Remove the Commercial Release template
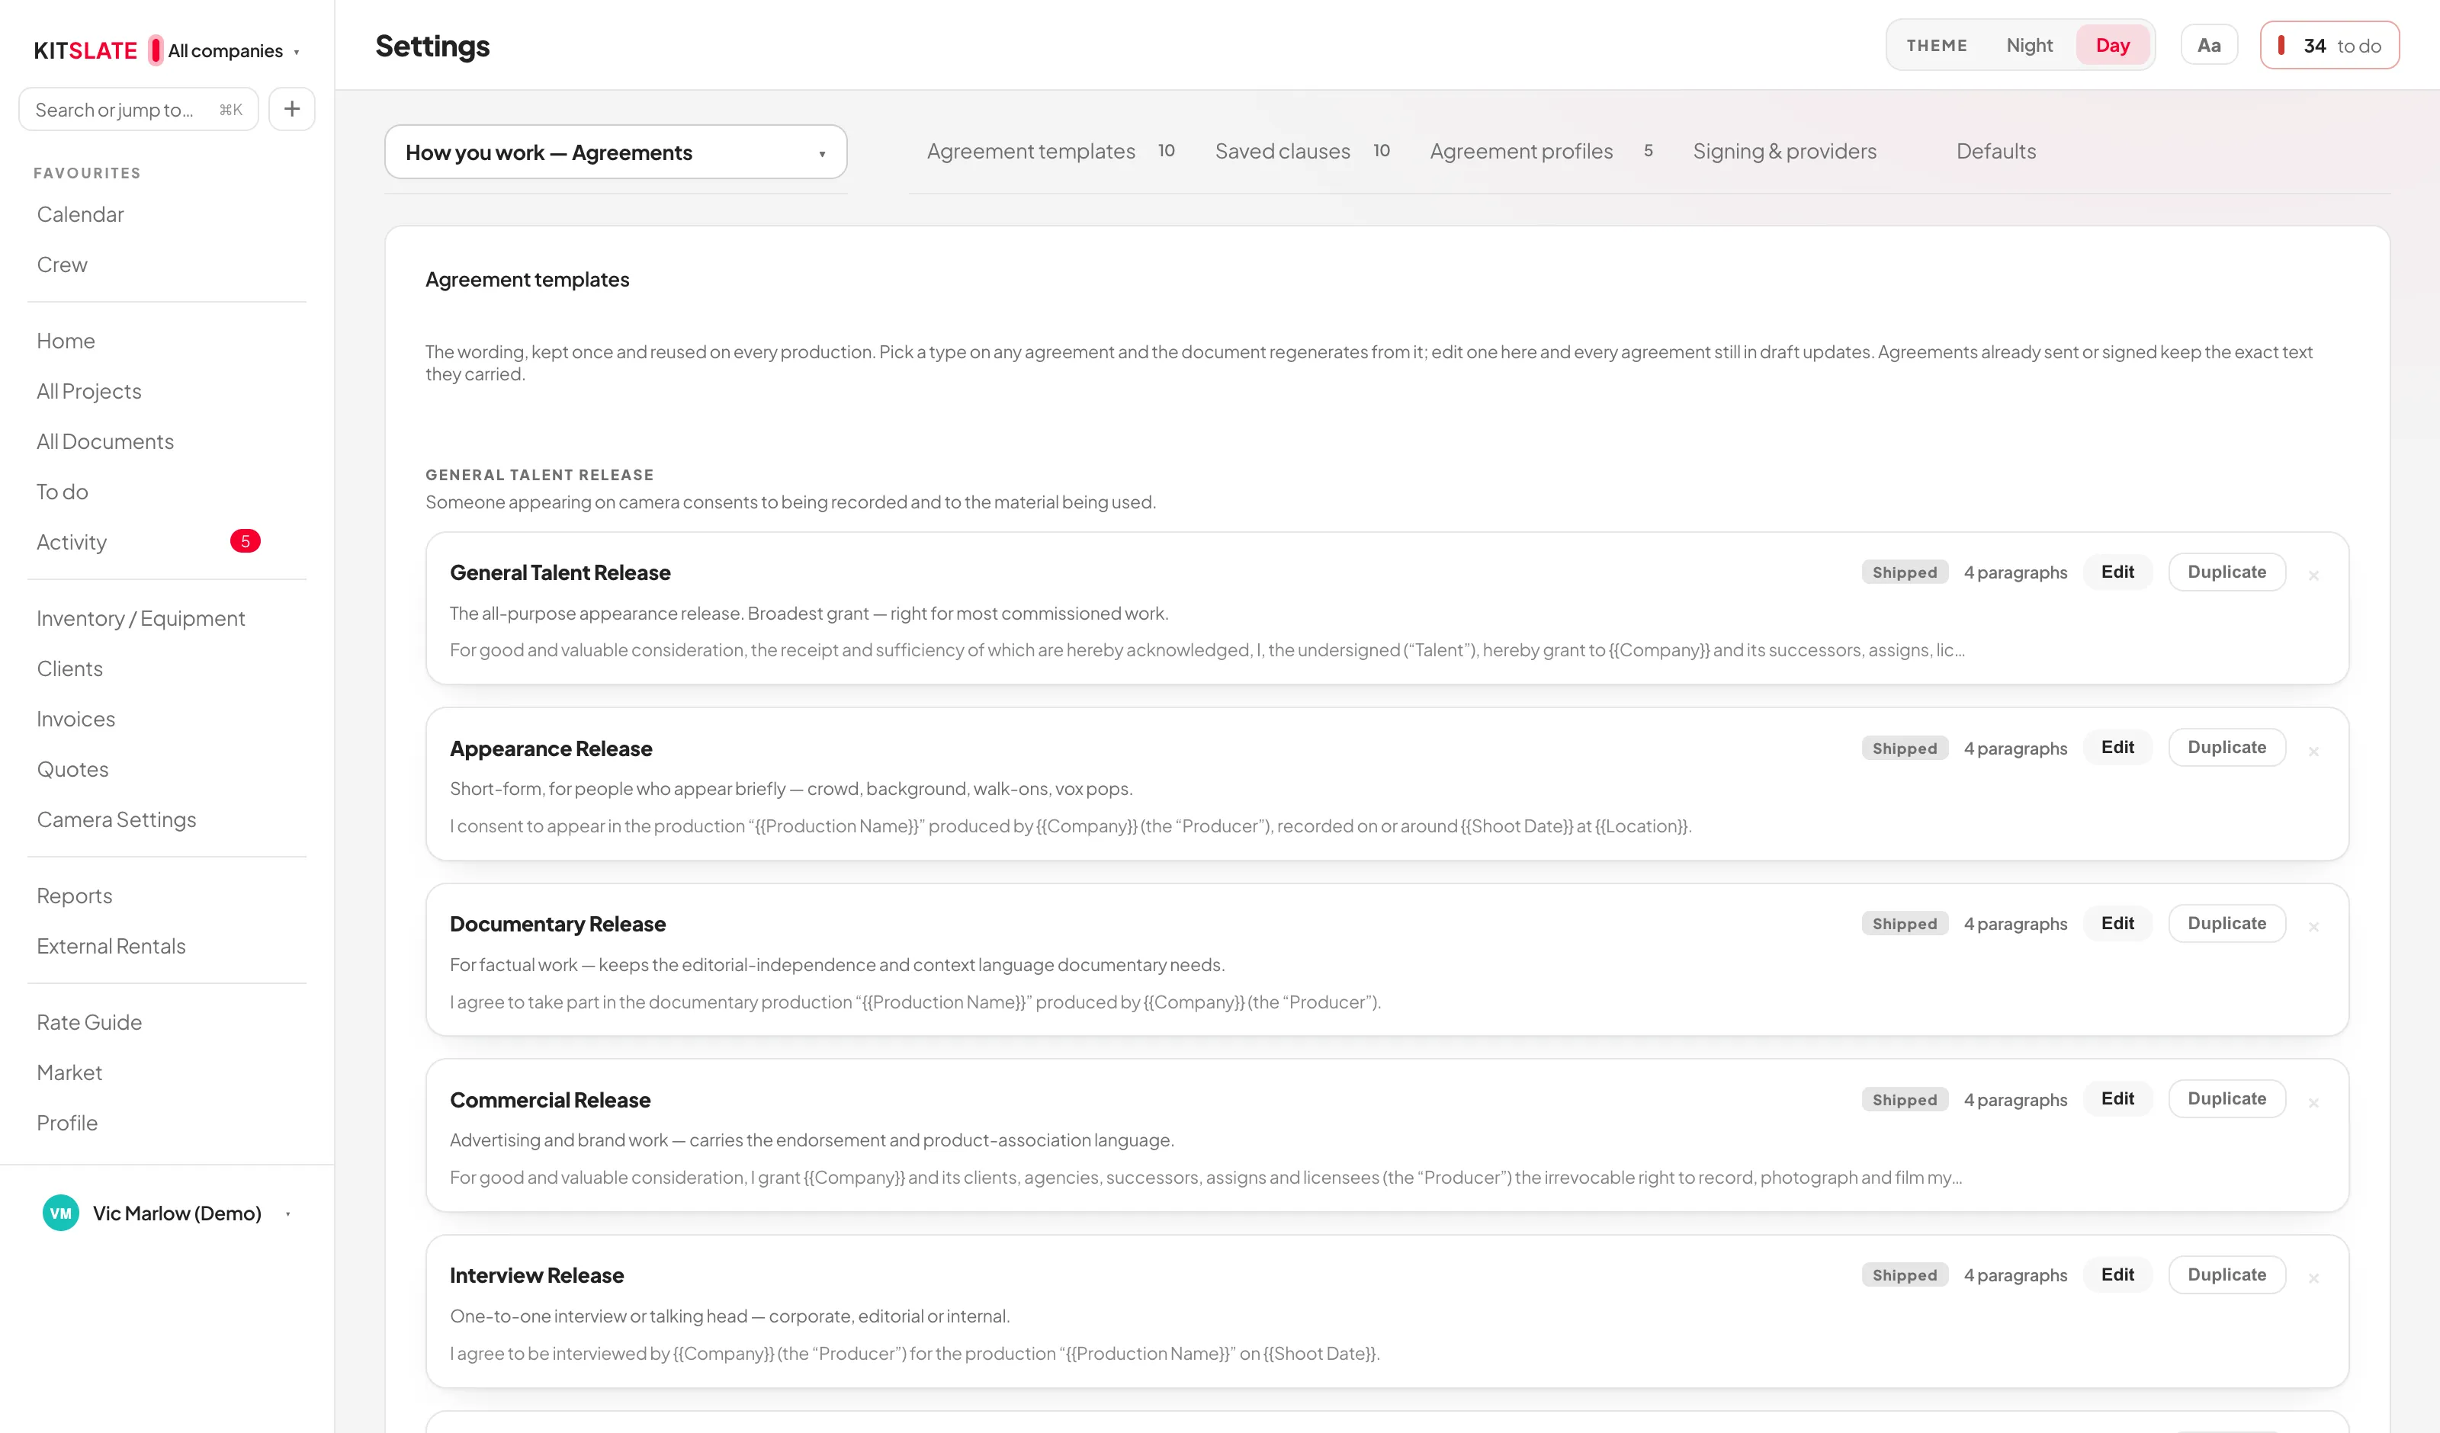The width and height of the screenshot is (2440, 1433). point(2313,1102)
